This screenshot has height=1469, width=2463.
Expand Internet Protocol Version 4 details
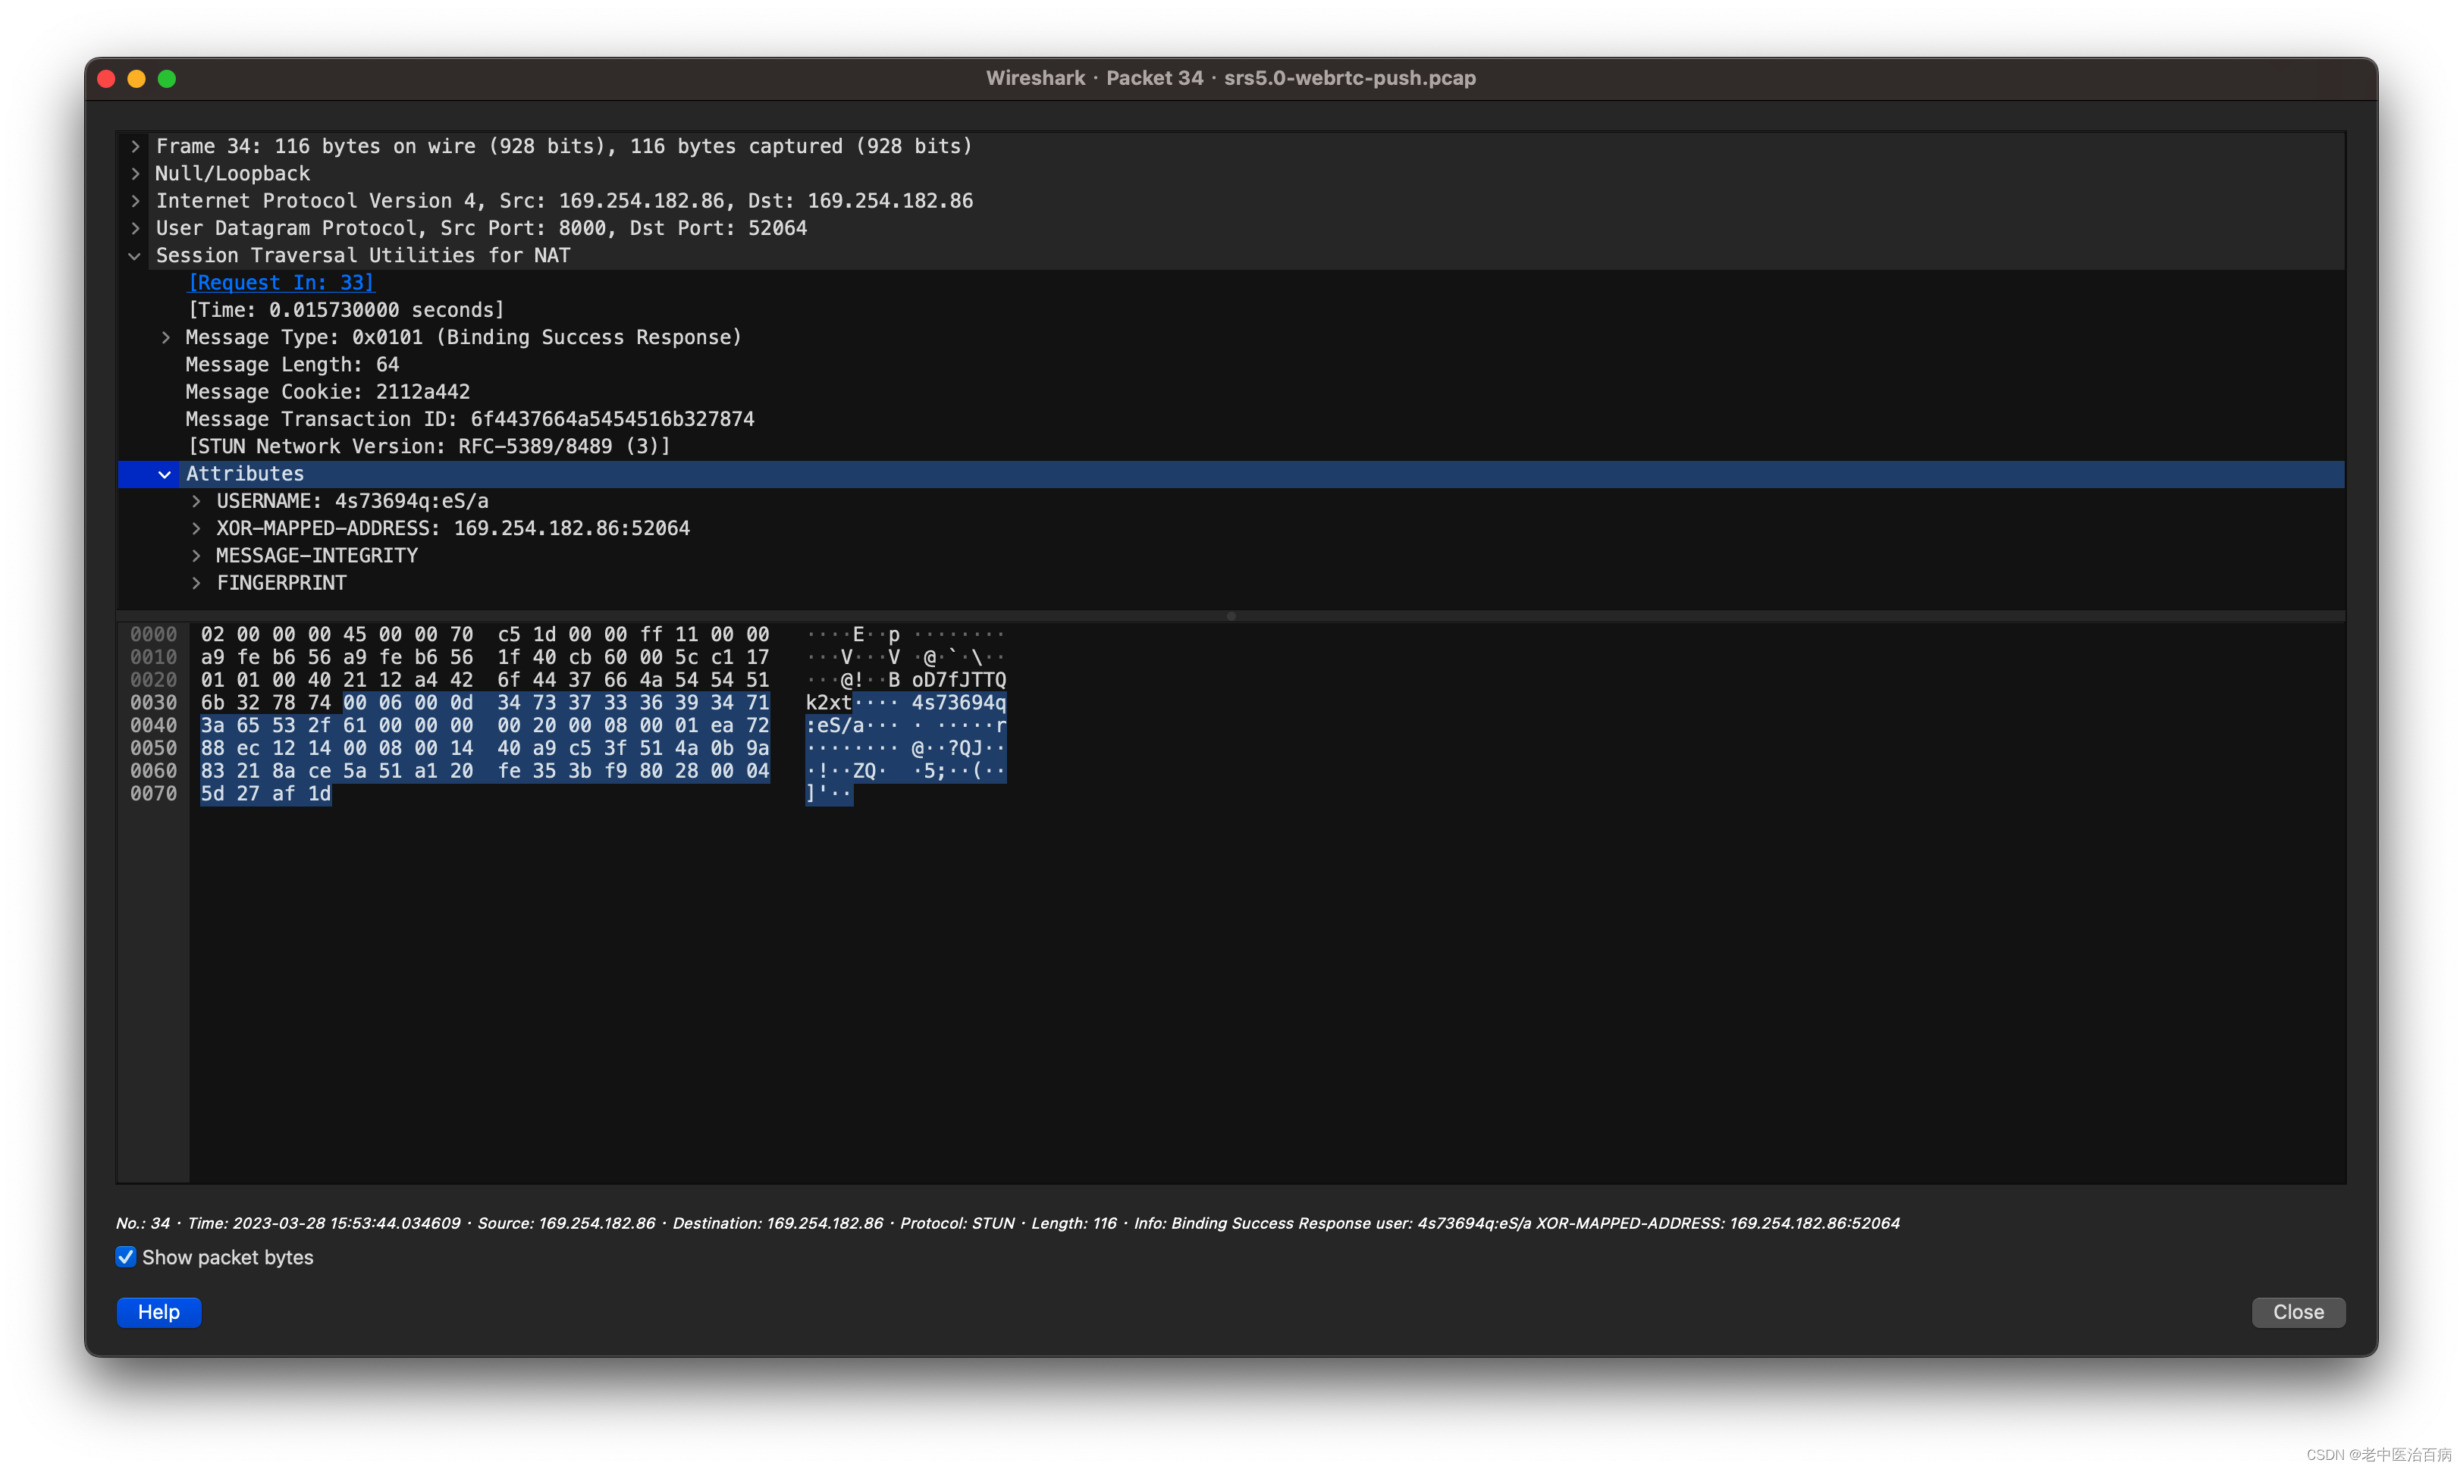click(x=136, y=201)
